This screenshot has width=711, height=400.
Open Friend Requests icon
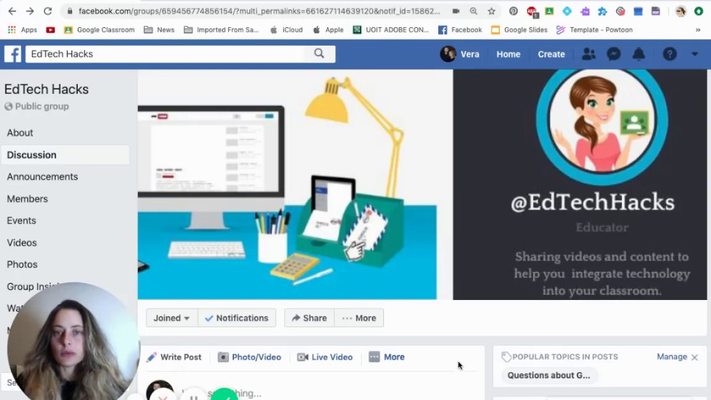click(588, 54)
